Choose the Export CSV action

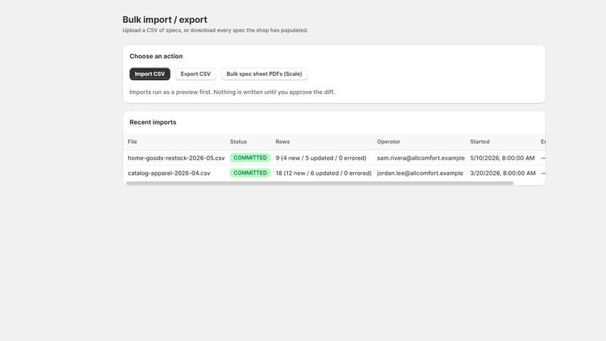point(195,74)
